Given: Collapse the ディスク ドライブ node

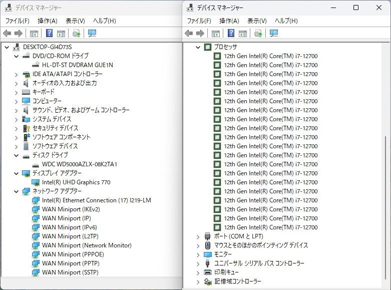Looking at the screenshot, I should pos(17,155).
